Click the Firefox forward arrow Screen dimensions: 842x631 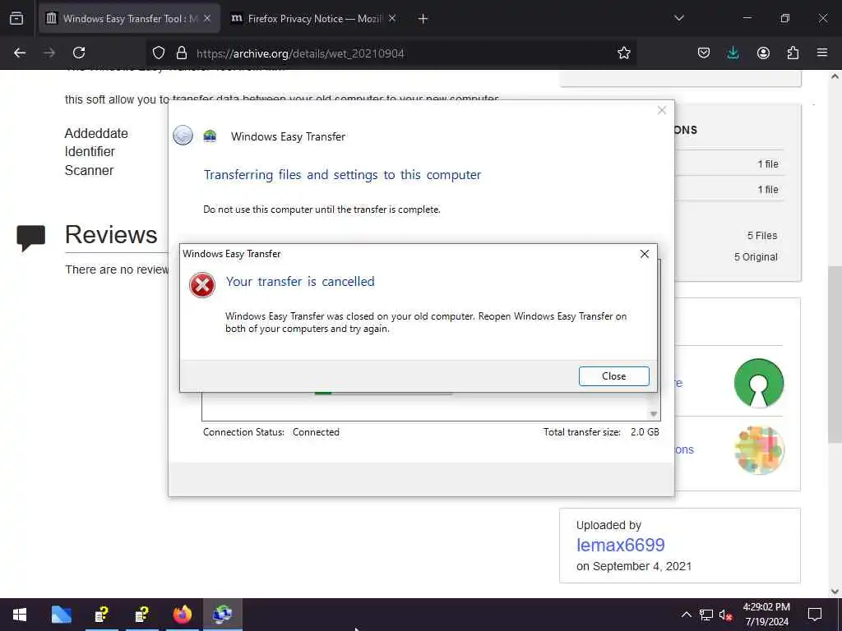tap(49, 53)
